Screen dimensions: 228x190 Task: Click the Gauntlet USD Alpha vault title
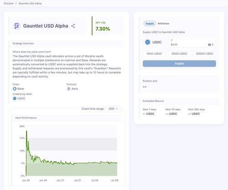coord(46,26)
